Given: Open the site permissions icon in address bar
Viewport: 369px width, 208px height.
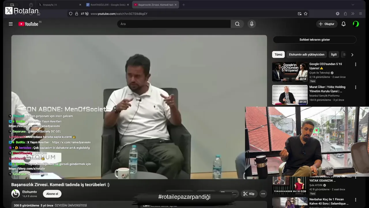Looking at the screenshot, I should point(82,14).
